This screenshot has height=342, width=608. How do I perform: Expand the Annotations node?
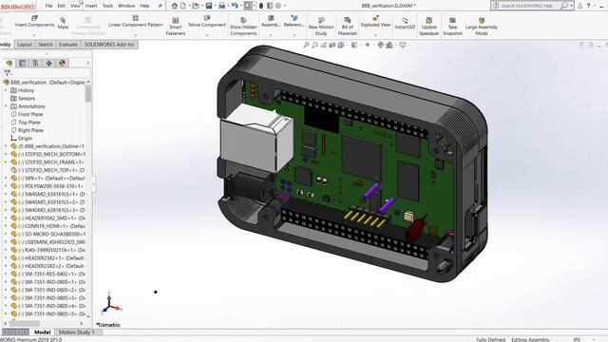tap(6, 106)
